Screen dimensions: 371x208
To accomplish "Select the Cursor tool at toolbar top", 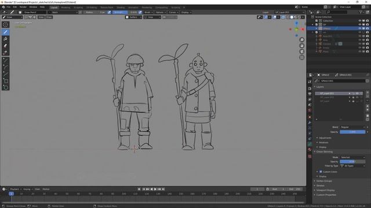I will (x=5, y=24).
